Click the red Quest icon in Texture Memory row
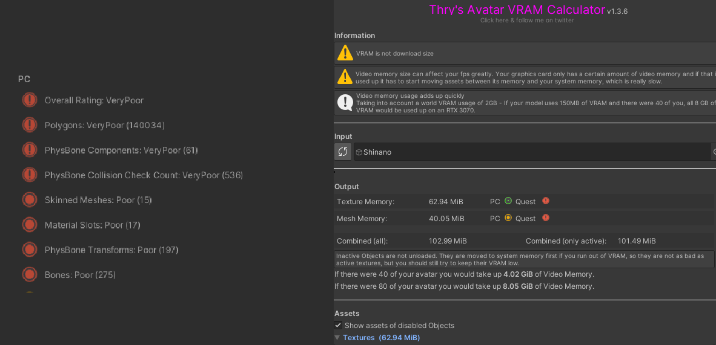 [x=545, y=201]
